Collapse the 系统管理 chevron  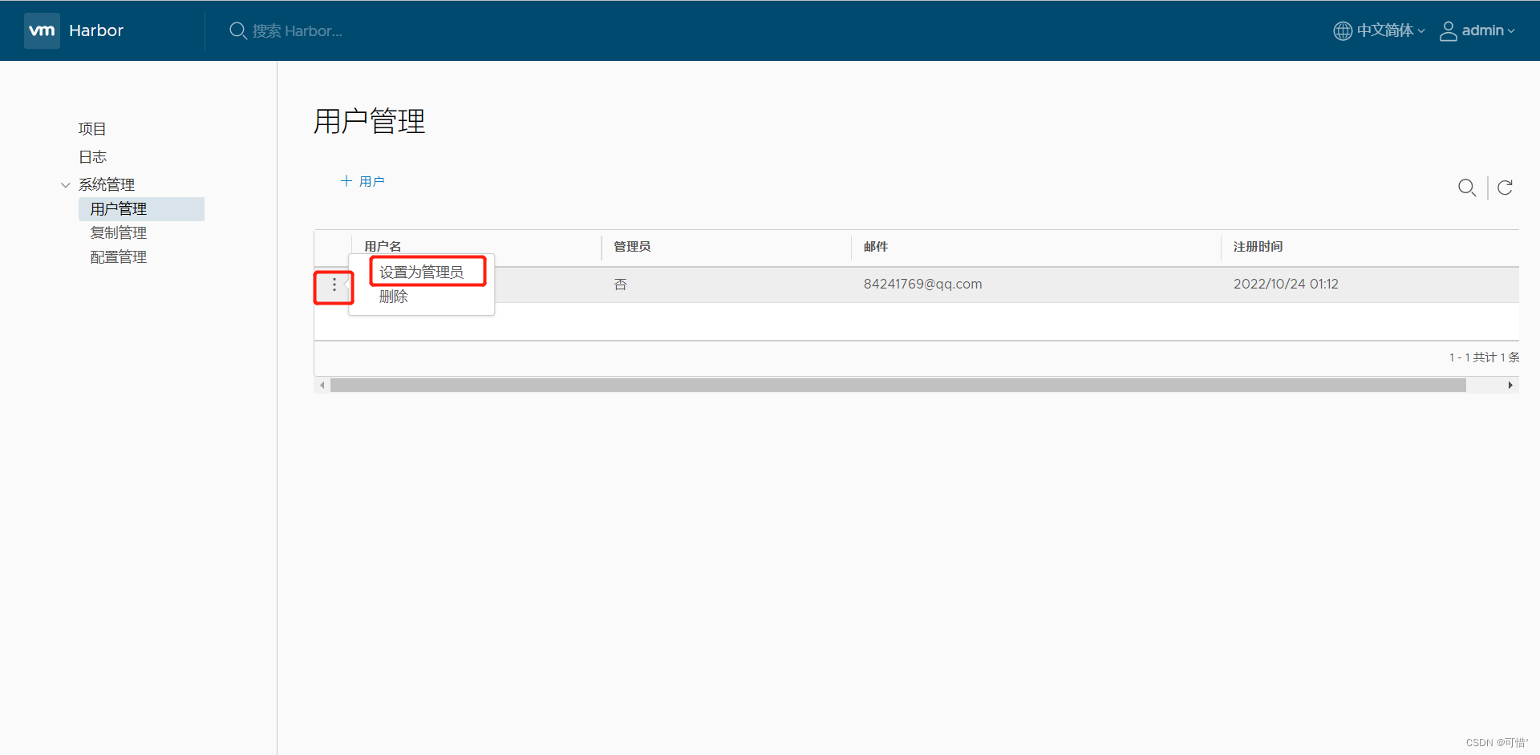pyautogui.click(x=66, y=185)
